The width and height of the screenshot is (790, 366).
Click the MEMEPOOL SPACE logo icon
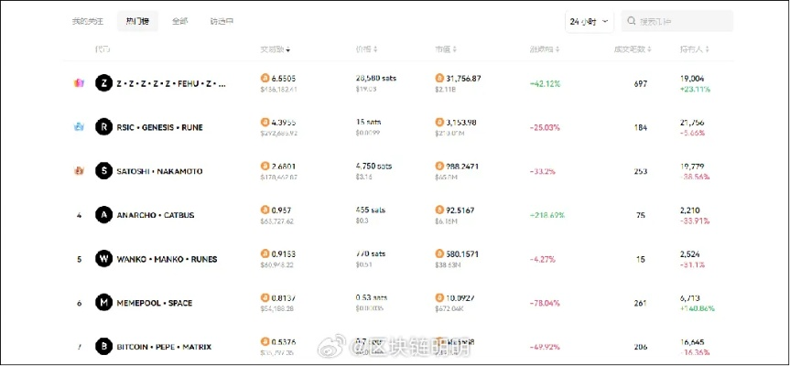coord(103,303)
